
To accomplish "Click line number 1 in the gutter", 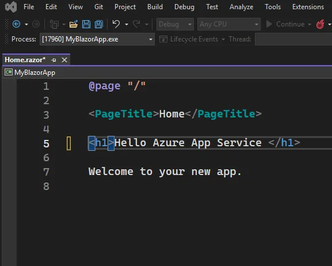I will point(47,86).
